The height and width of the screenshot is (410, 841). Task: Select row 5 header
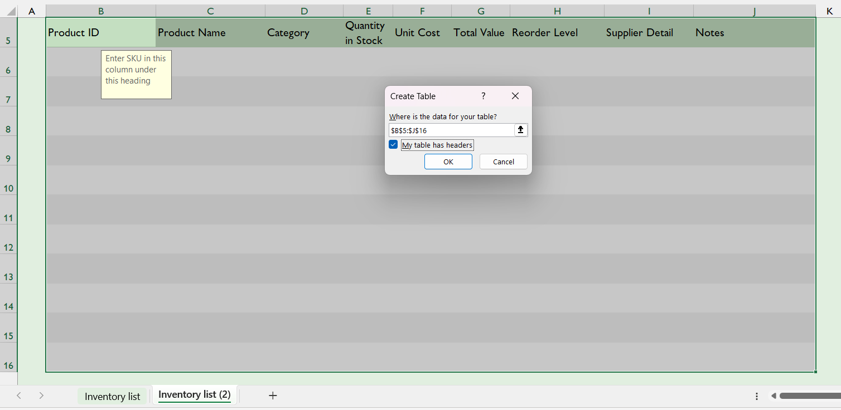point(8,32)
